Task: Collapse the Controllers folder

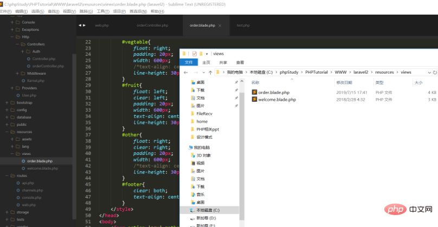Action: pos(17,44)
